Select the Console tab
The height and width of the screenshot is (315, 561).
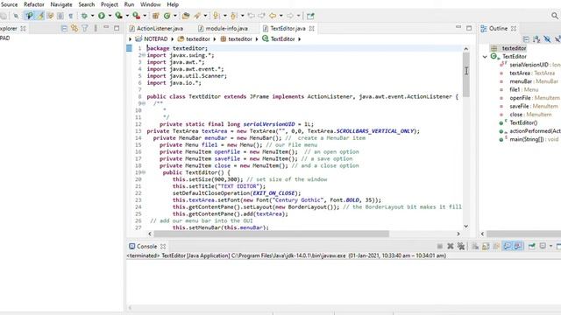(147, 246)
